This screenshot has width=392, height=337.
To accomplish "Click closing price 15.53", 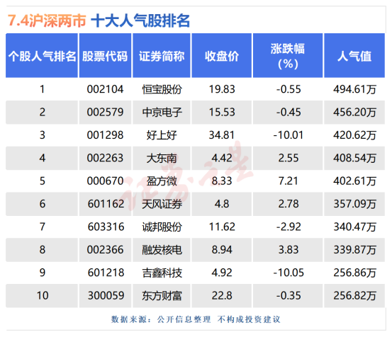I will [222, 113].
